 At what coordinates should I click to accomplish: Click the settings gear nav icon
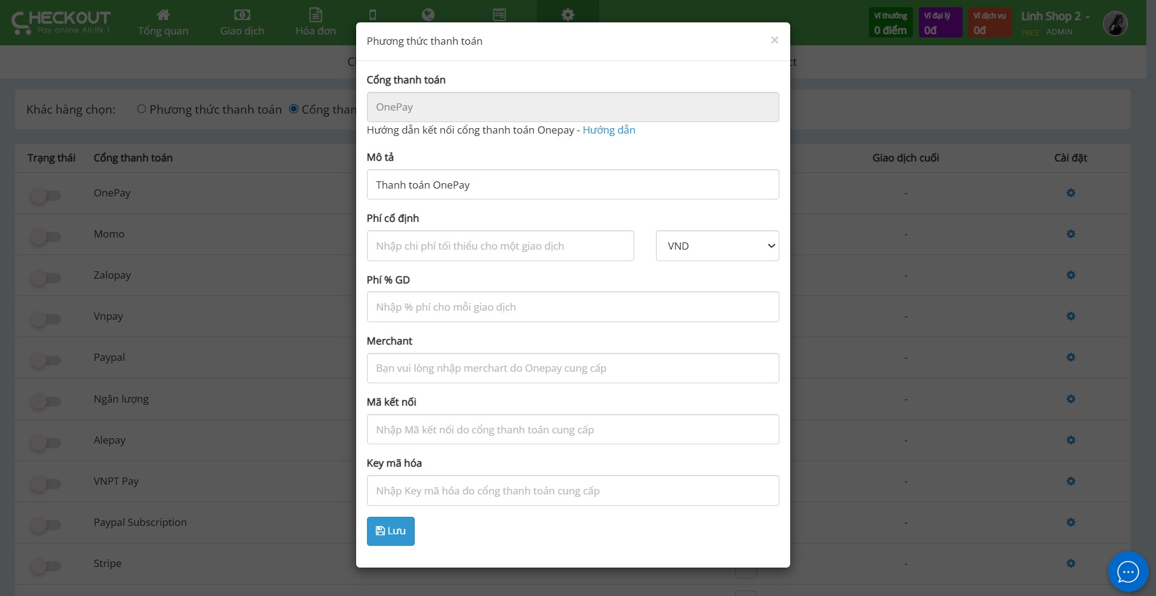568,15
